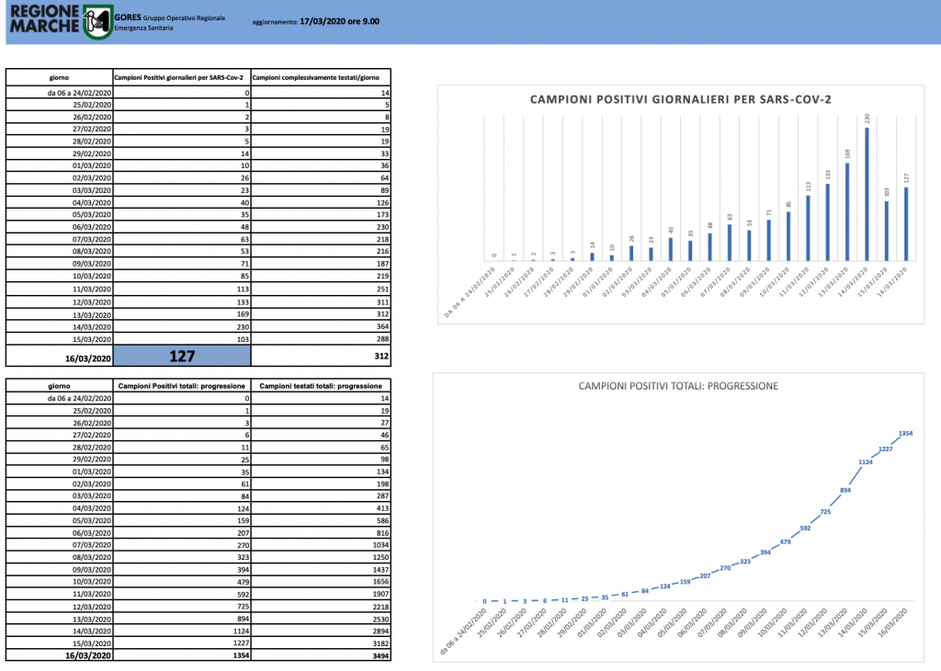The height and width of the screenshot is (671, 941).
Task: Click the "DA 06 A 24/02/2020" bar chart axis label
Action: (x=470, y=292)
